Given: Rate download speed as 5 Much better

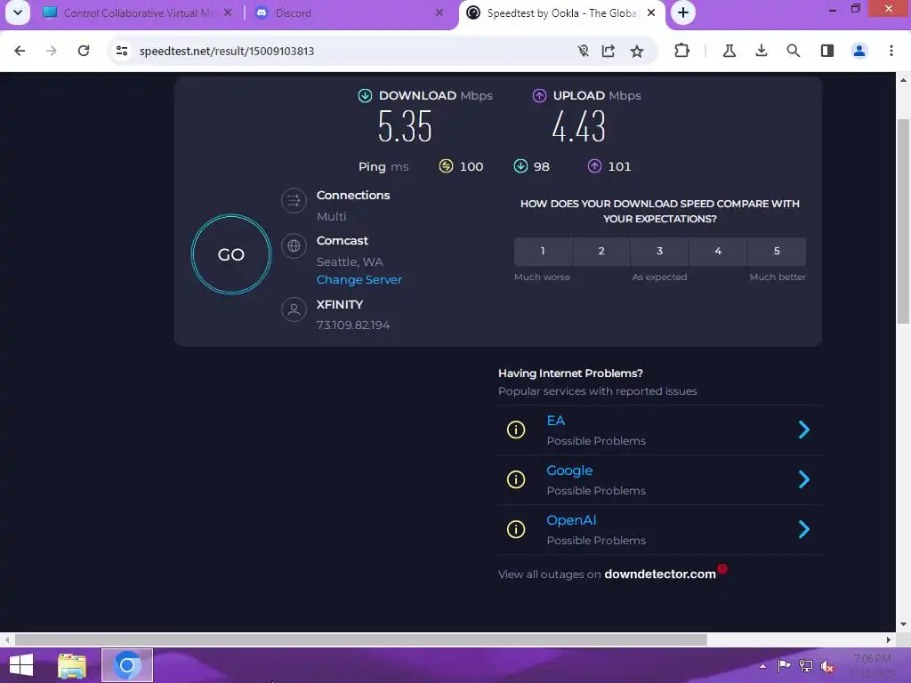Looking at the screenshot, I should coord(777,251).
